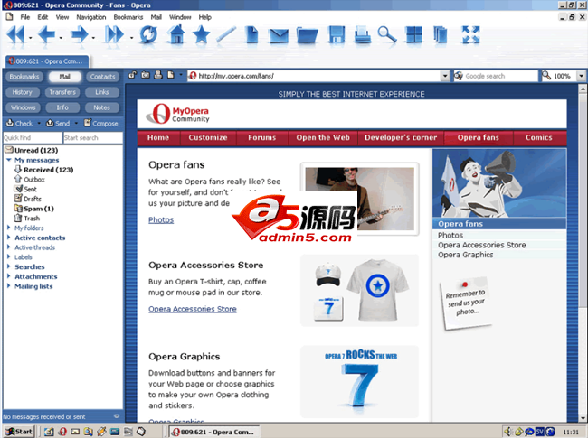Click the Send mail button
Viewport: 588px width, 438px height.
click(x=58, y=123)
